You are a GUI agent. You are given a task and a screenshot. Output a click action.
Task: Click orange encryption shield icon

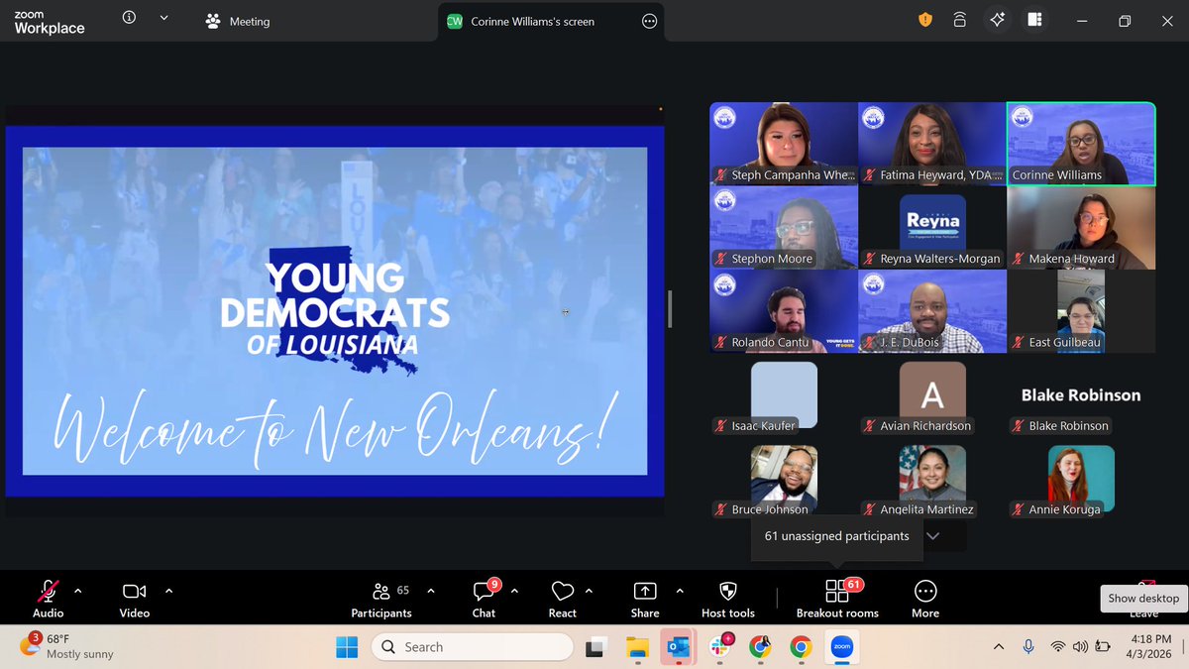tap(925, 20)
